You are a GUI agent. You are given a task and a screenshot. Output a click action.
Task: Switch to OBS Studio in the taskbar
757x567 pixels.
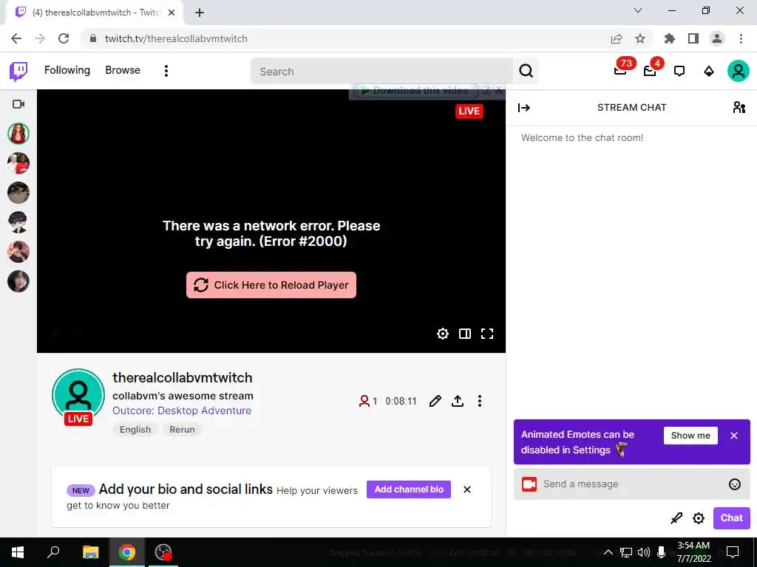tap(163, 552)
